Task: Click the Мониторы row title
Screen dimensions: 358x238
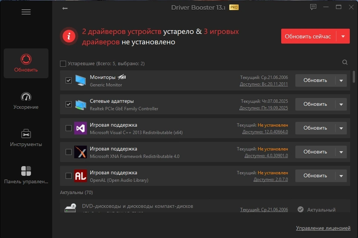Action: point(103,77)
